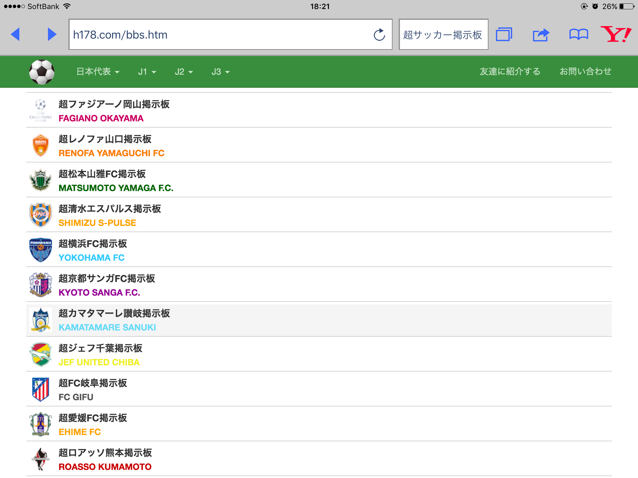The image size is (638, 478).
Task: Open 友達に紹介する menu item
Action: (x=510, y=72)
